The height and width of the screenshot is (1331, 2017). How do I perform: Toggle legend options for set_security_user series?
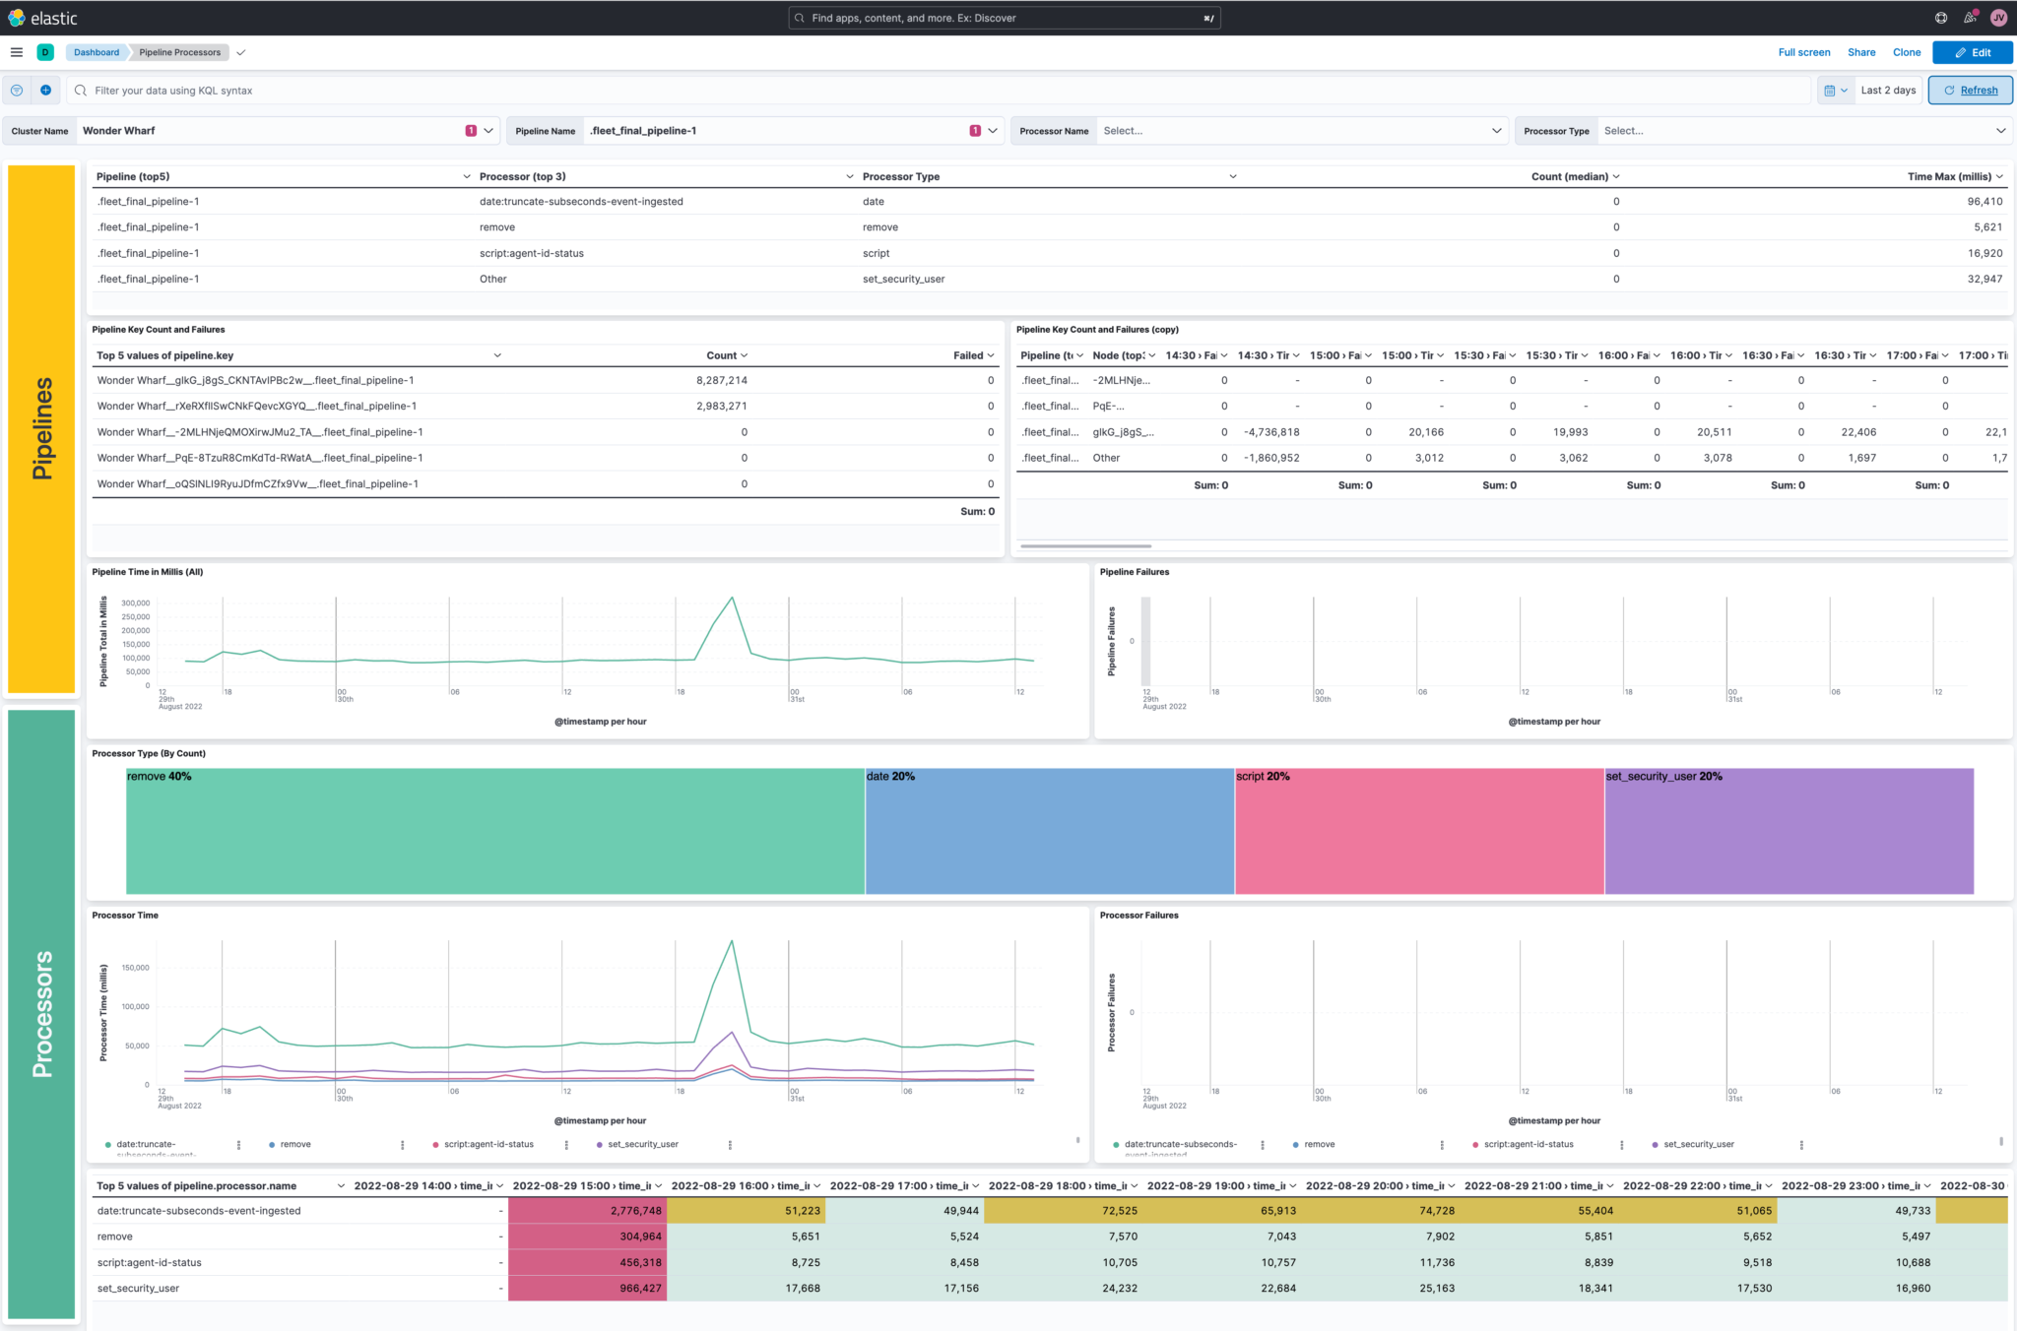(729, 1144)
